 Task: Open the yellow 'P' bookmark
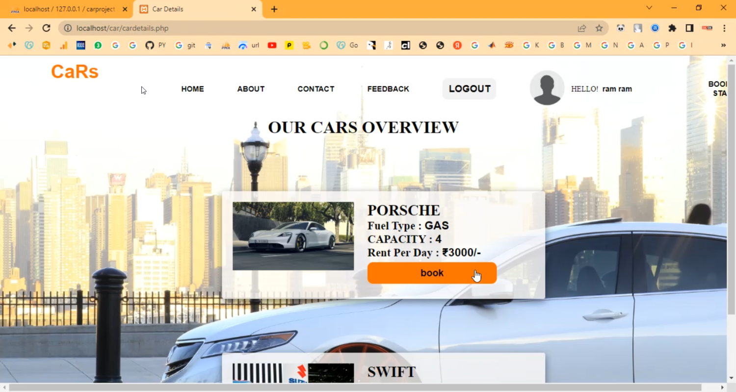tap(289, 45)
